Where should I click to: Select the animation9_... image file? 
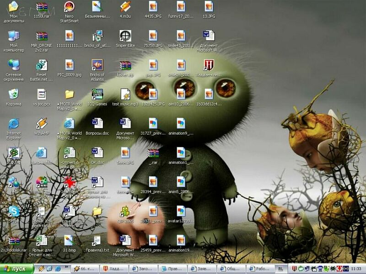click(x=181, y=124)
